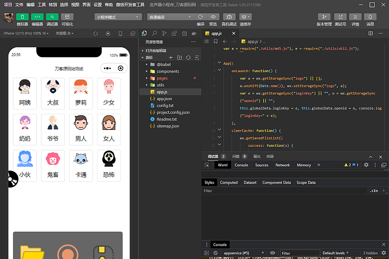Open the 设置 menu
The height and width of the screenshot is (259, 389).
coord(98,5)
